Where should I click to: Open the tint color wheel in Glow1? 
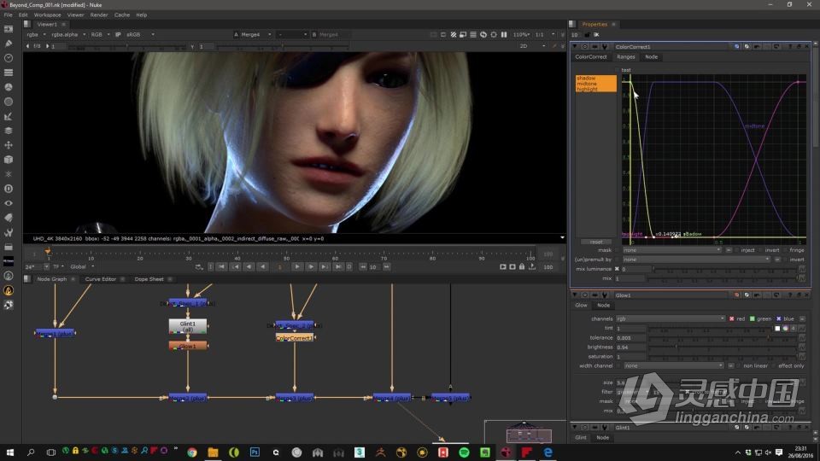[785, 328]
